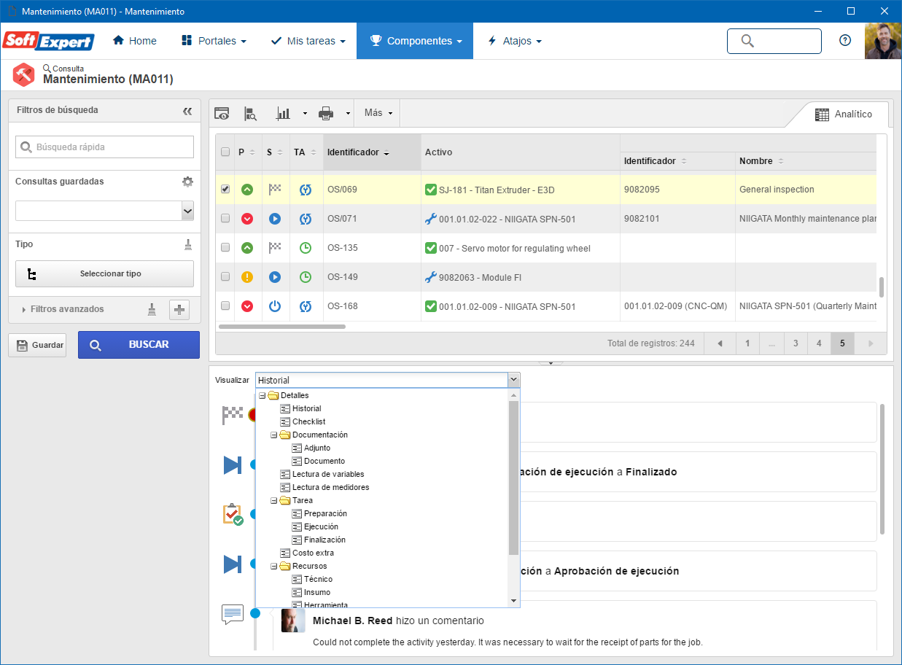Viewport: 902px width, 665px height.
Task: Click the green check beside SJ-181 Titan Extruder
Action: (x=431, y=190)
